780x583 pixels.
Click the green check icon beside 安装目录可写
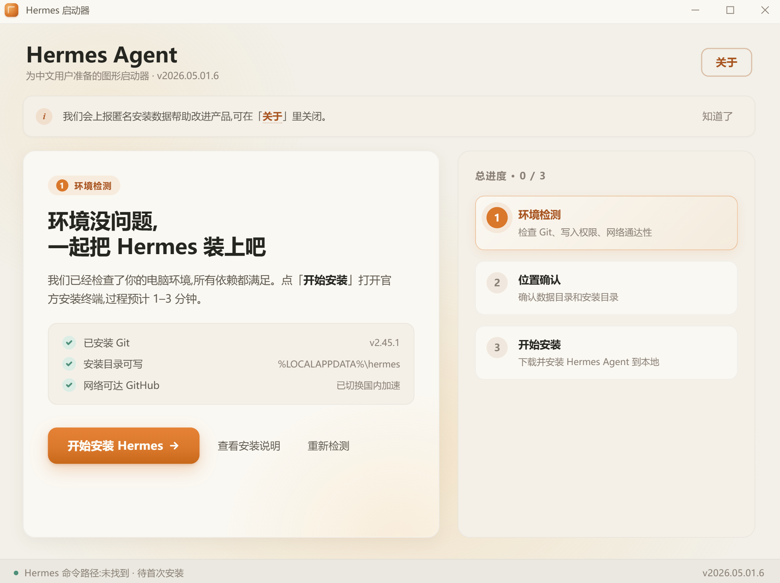click(x=69, y=363)
